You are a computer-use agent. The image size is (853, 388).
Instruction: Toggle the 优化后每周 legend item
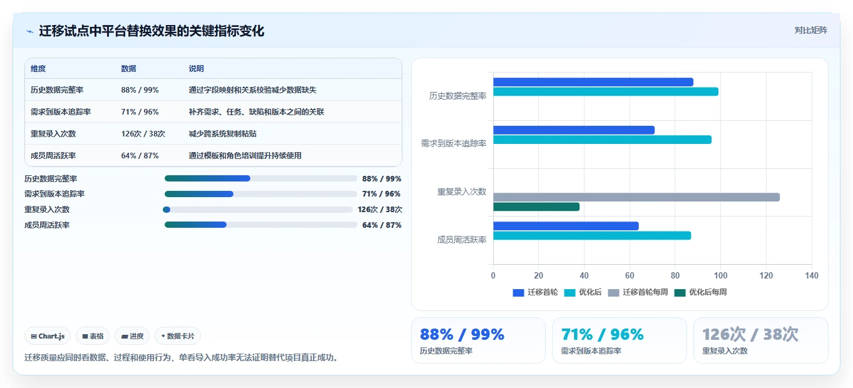[x=700, y=292]
